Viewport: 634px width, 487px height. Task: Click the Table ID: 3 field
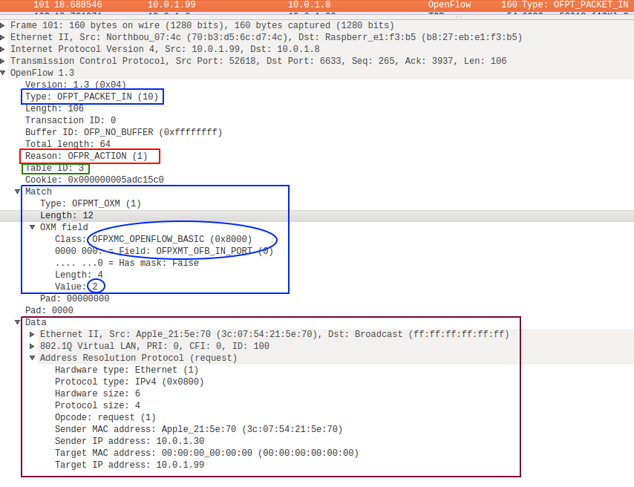coord(55,168)
